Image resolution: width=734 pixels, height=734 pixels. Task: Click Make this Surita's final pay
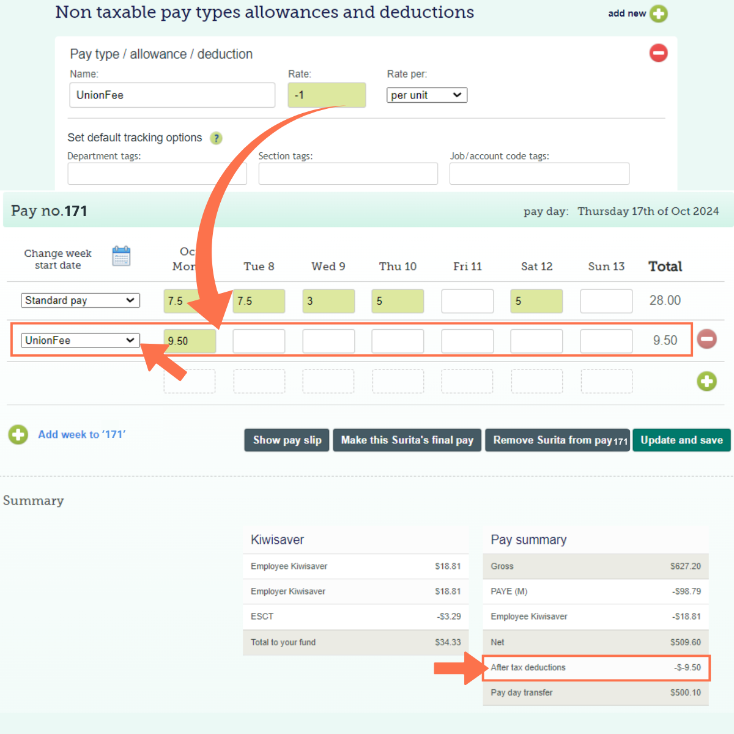pos(407,440)
